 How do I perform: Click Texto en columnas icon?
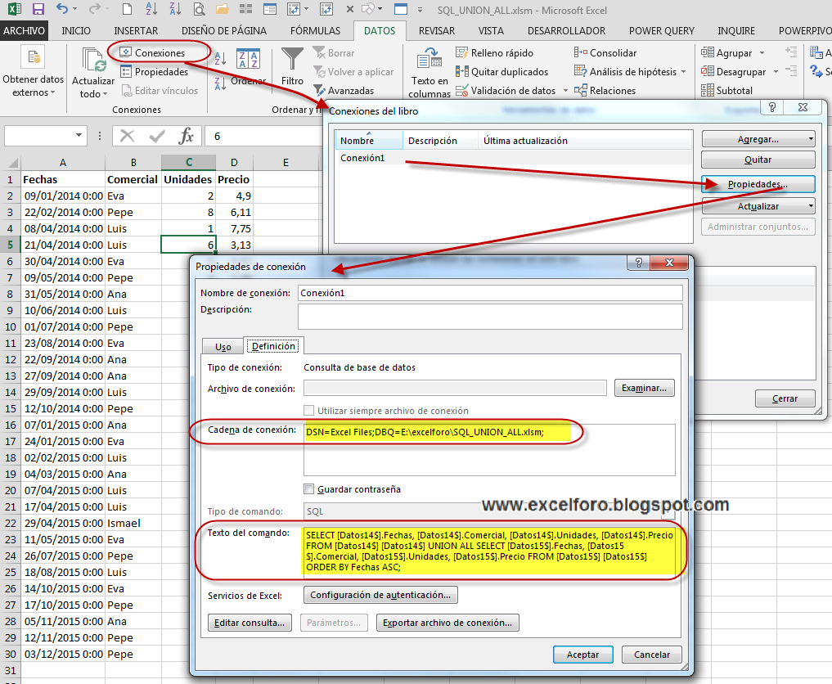click(x=429, y=60)
